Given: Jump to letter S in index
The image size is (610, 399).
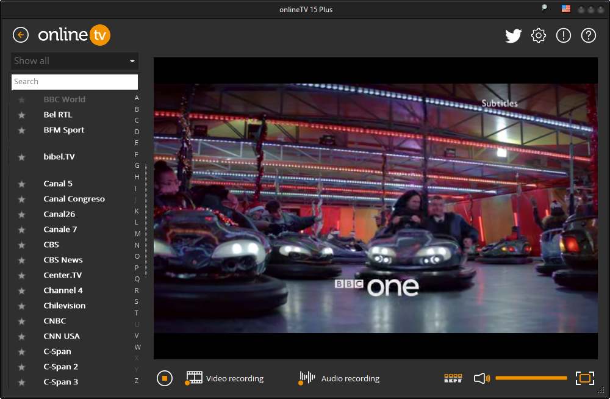Looking at the screenshot, I should click(137, 301).
